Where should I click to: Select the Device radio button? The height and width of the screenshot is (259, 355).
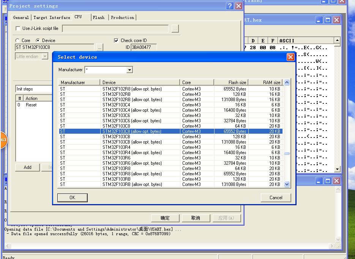[x=38, y=41]
